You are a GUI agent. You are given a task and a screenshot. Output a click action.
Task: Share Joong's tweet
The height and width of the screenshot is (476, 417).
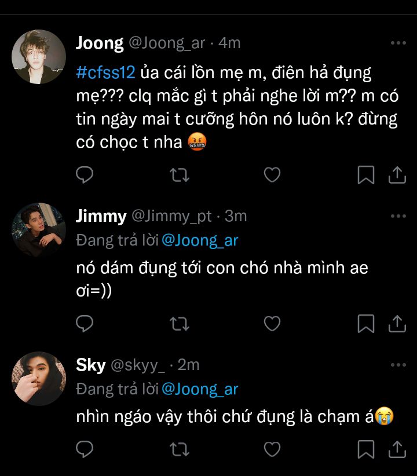coord(397,174)
